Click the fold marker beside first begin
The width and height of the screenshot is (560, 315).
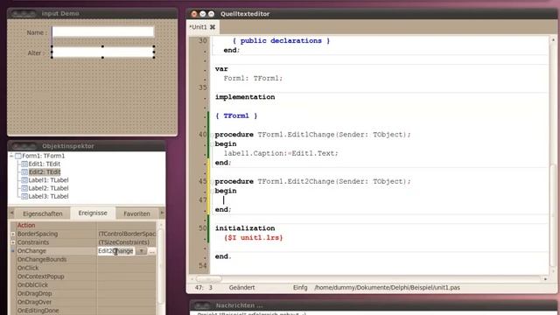[x=212, y=144]
